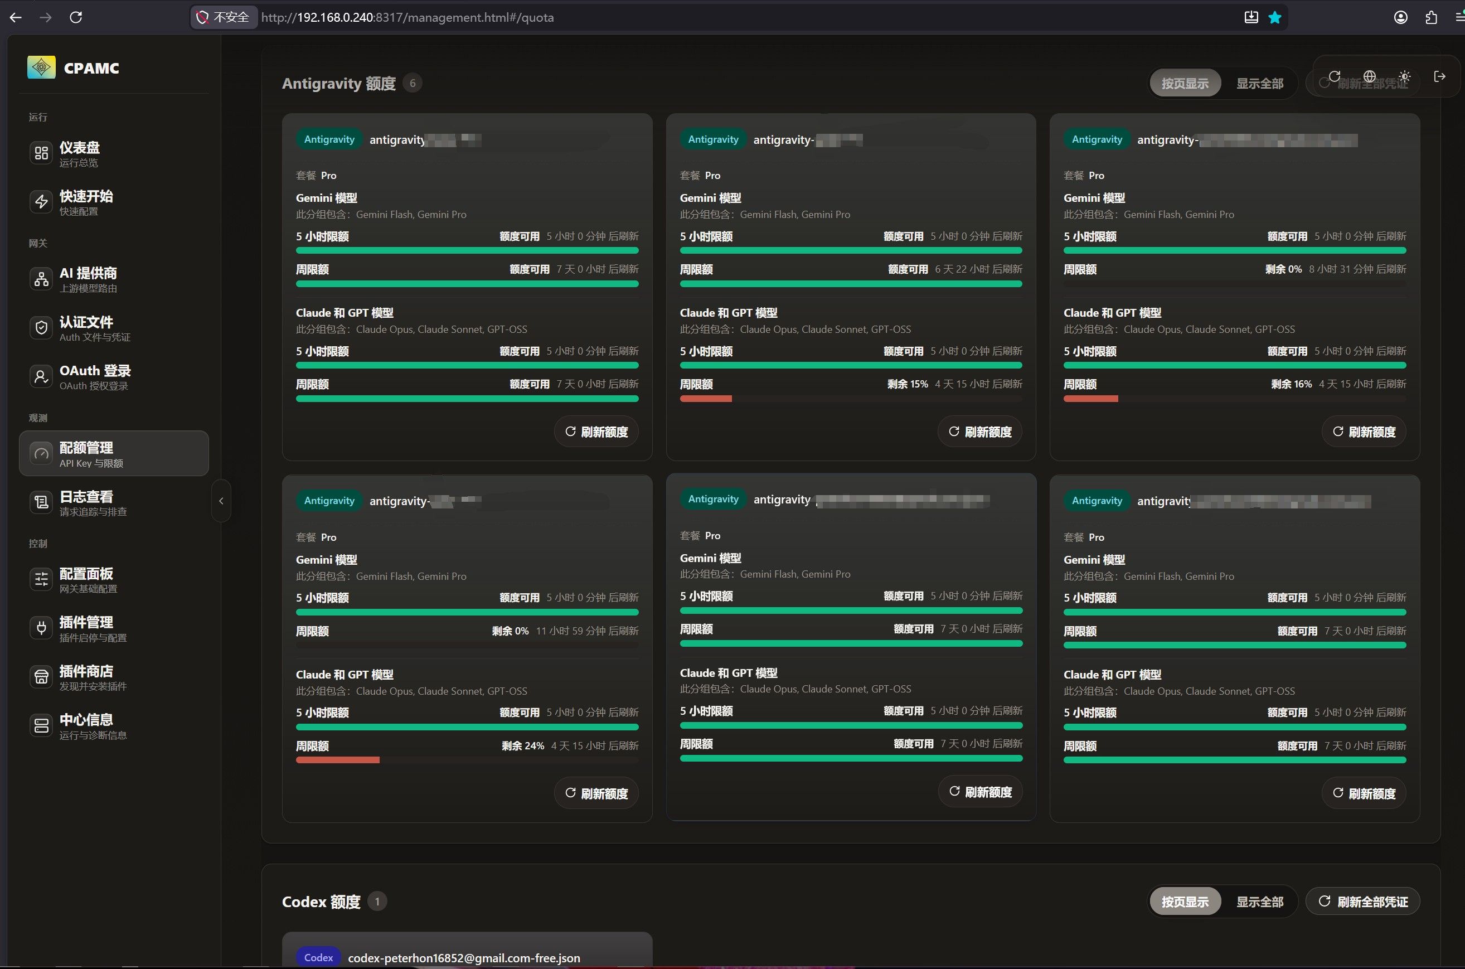The height and width of the screenshot is (969, 1465).
Task: Click 剩余 0% 8 小时 31 分钟 后刷新 text
Action: [1335, 269]
